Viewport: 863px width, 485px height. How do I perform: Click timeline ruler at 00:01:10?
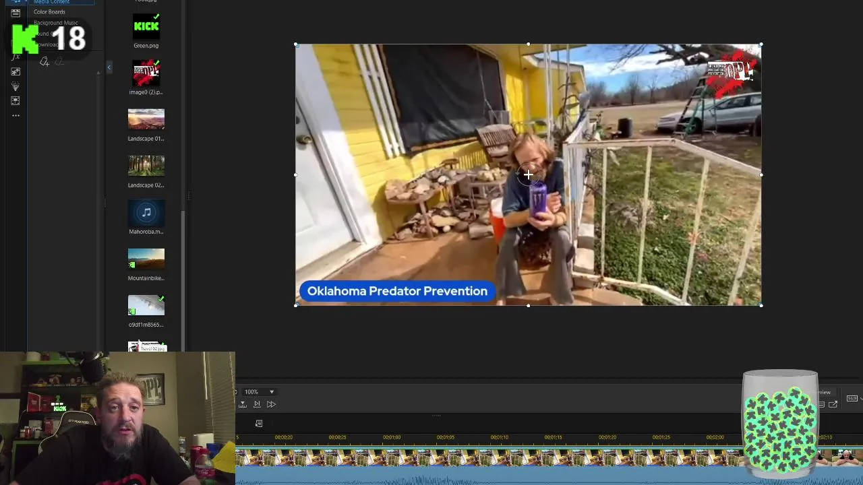click(500, 437)
